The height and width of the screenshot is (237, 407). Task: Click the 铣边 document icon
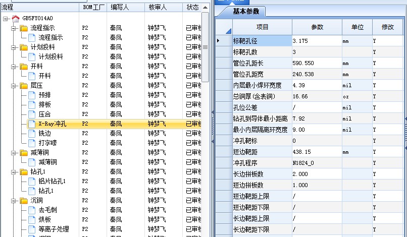point(32,134)
